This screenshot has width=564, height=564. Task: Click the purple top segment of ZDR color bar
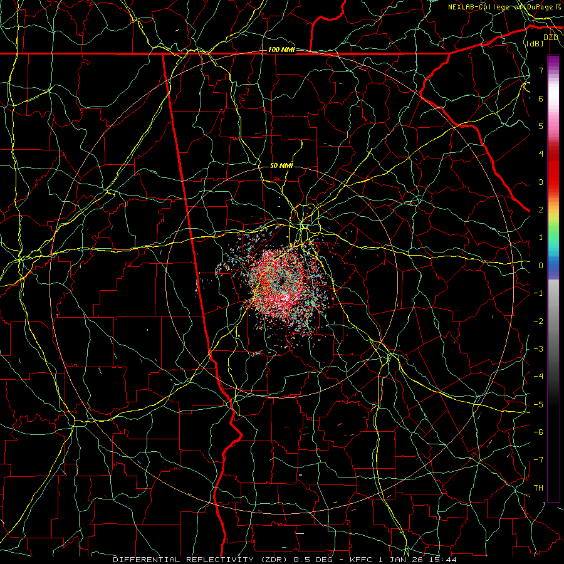[x=553, y=61]
